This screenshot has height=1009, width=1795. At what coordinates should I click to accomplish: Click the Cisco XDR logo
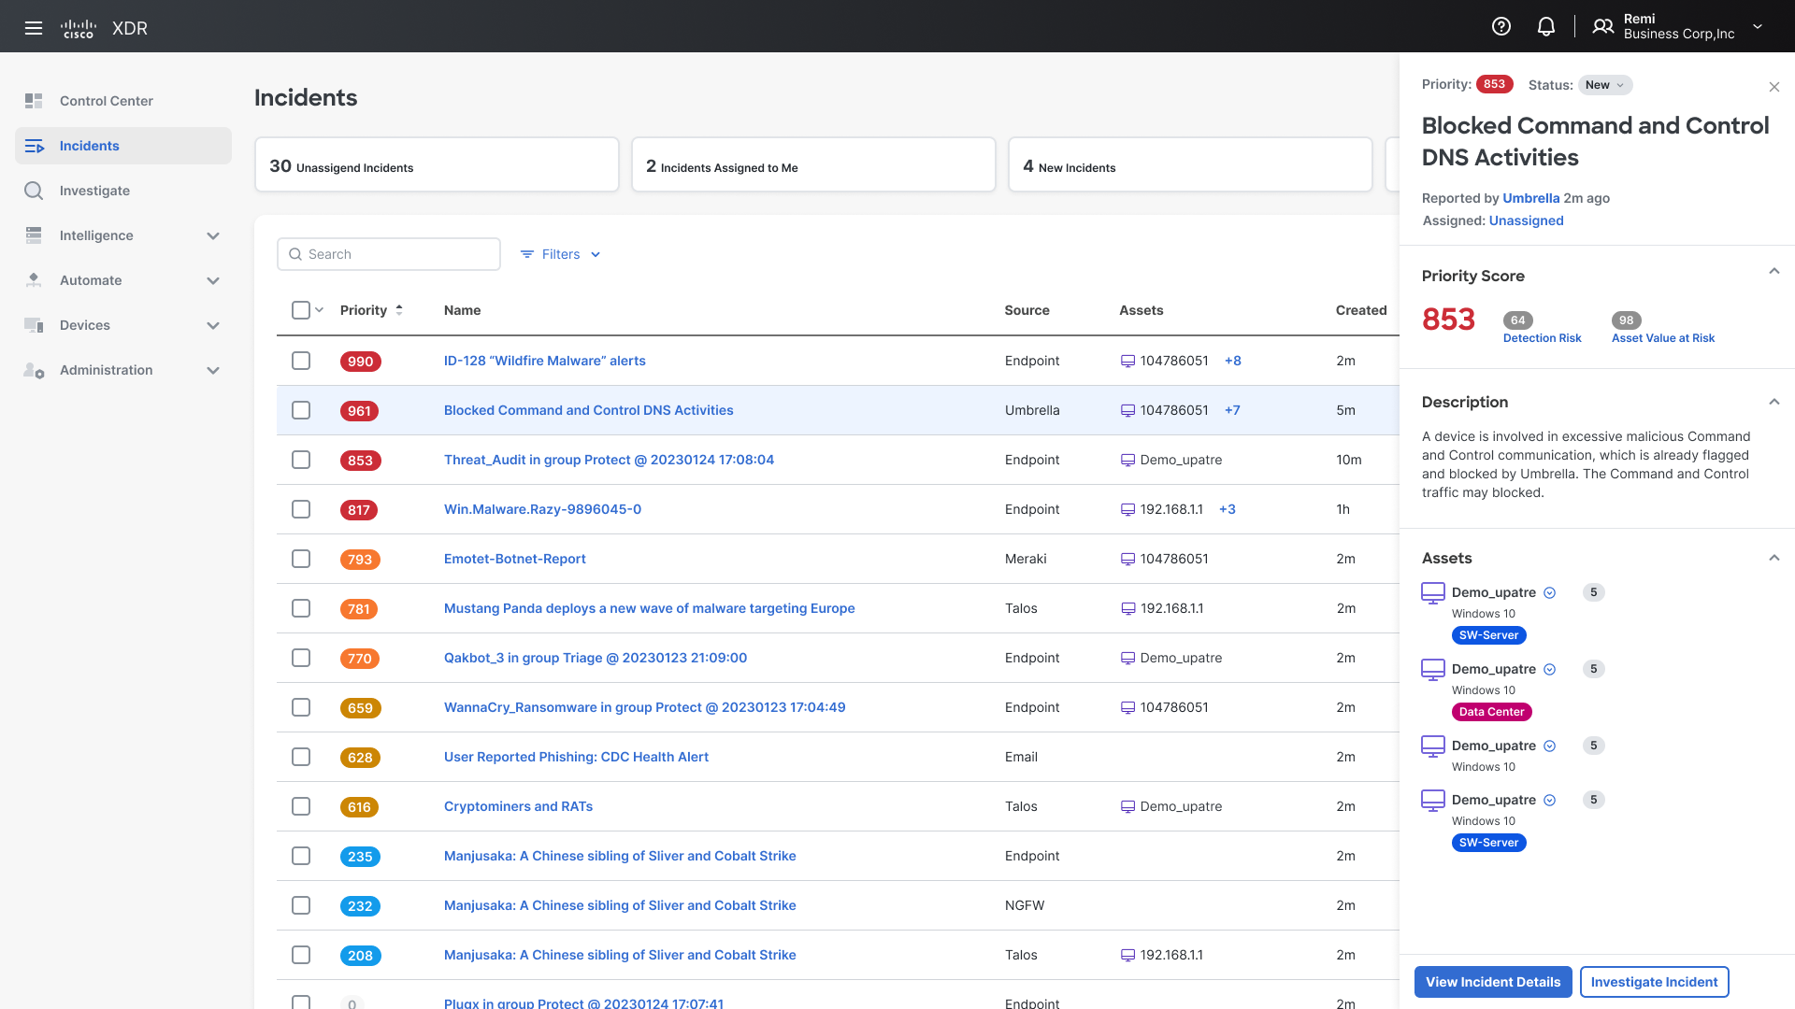pyautogui.click(x=104, y=28)
